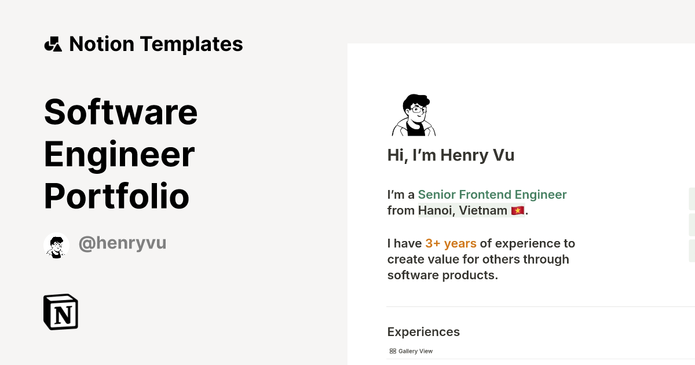695x365 pixels.
Task: Click the Notion Templates logo icon
Action: 53,43
